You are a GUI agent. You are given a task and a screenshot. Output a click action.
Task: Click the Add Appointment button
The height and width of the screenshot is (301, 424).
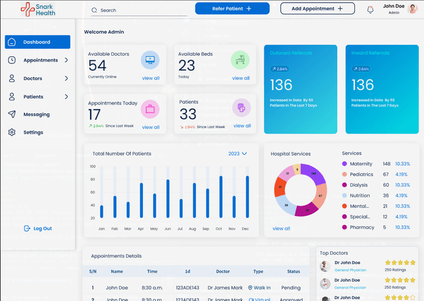click(317, 9)
